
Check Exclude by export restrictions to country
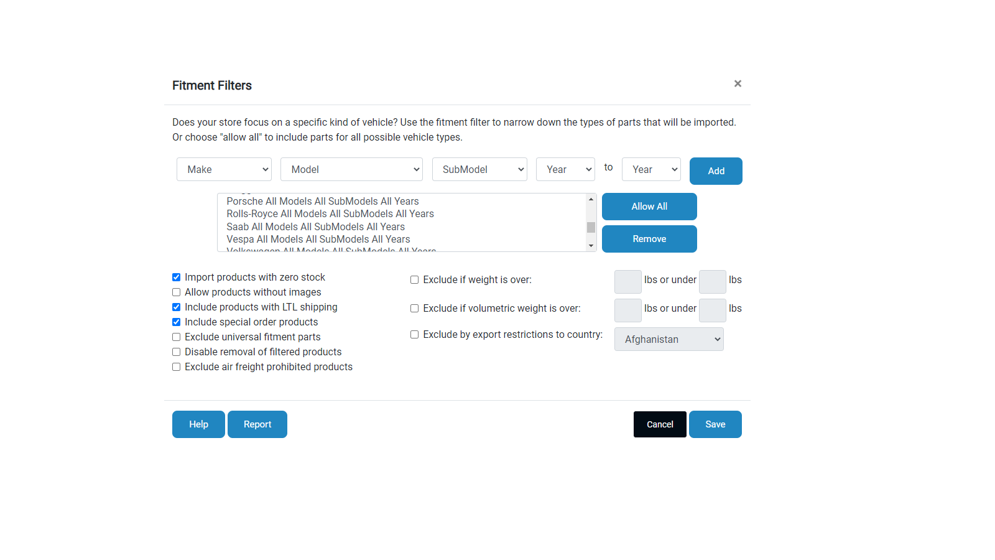click(x=415, y=335)
